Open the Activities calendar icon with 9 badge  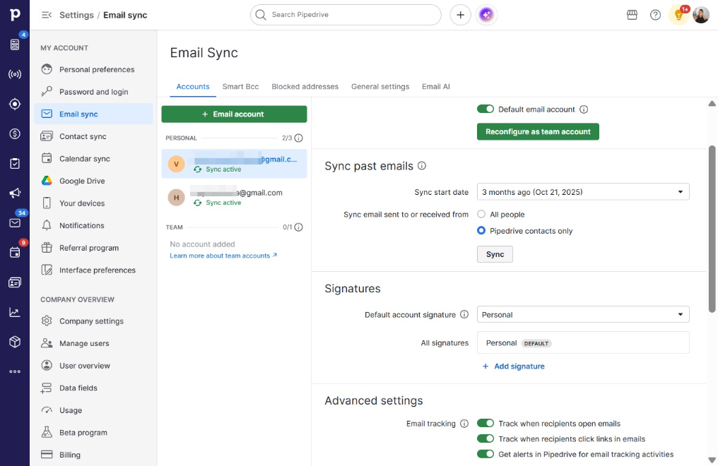pos(15,253)
